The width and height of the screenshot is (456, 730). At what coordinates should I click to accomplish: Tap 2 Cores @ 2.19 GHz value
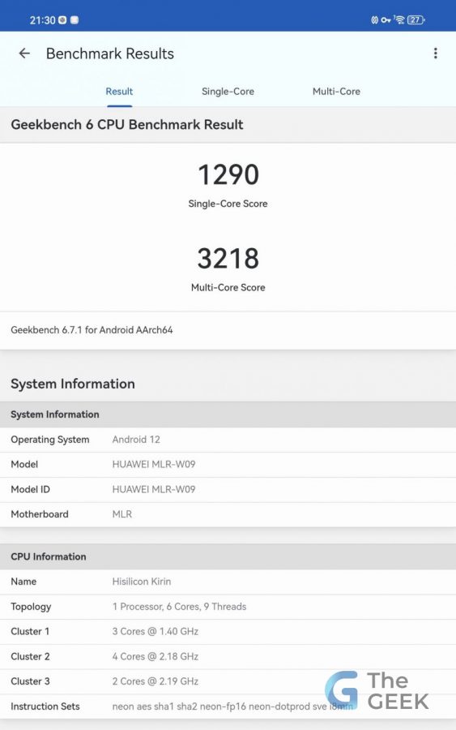click(x=156, y=681)
